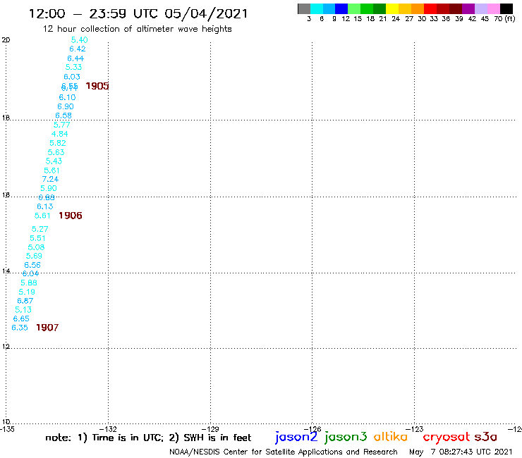Click the orange 'altika' satellite label
The image size is (522, 458).
coord(391,437)
